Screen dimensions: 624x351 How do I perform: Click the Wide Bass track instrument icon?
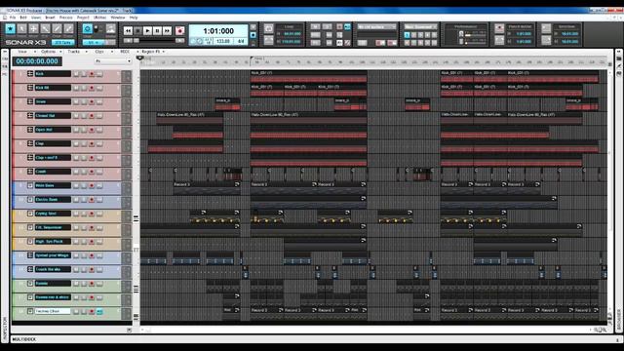pyautogui.click(x=30, y=185)
